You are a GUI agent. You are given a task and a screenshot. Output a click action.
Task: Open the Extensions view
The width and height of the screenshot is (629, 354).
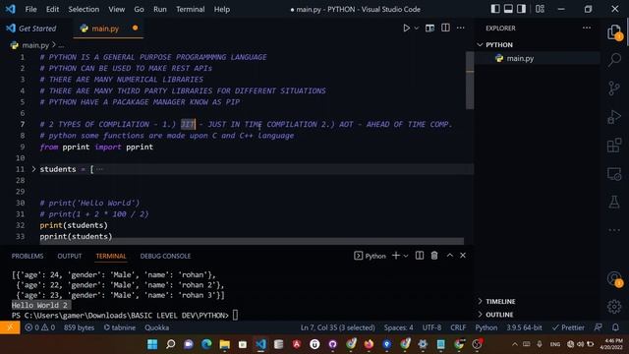point(614,145)
